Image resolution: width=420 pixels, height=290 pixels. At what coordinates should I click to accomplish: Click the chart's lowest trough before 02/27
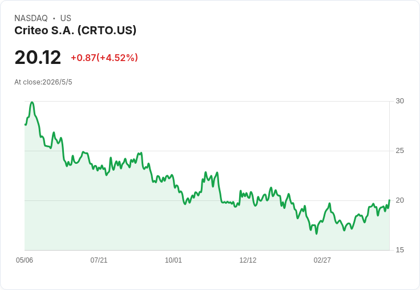pos(317,233)
